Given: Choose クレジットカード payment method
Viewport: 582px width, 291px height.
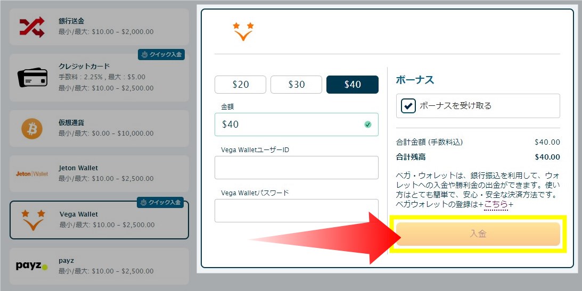Looking at the screenshot, I should [99, 78].
